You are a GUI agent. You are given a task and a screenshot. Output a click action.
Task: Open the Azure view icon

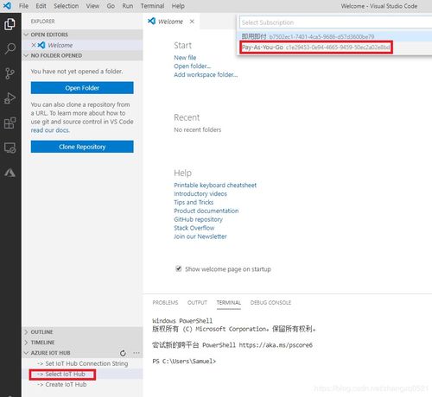coord(10,173)
